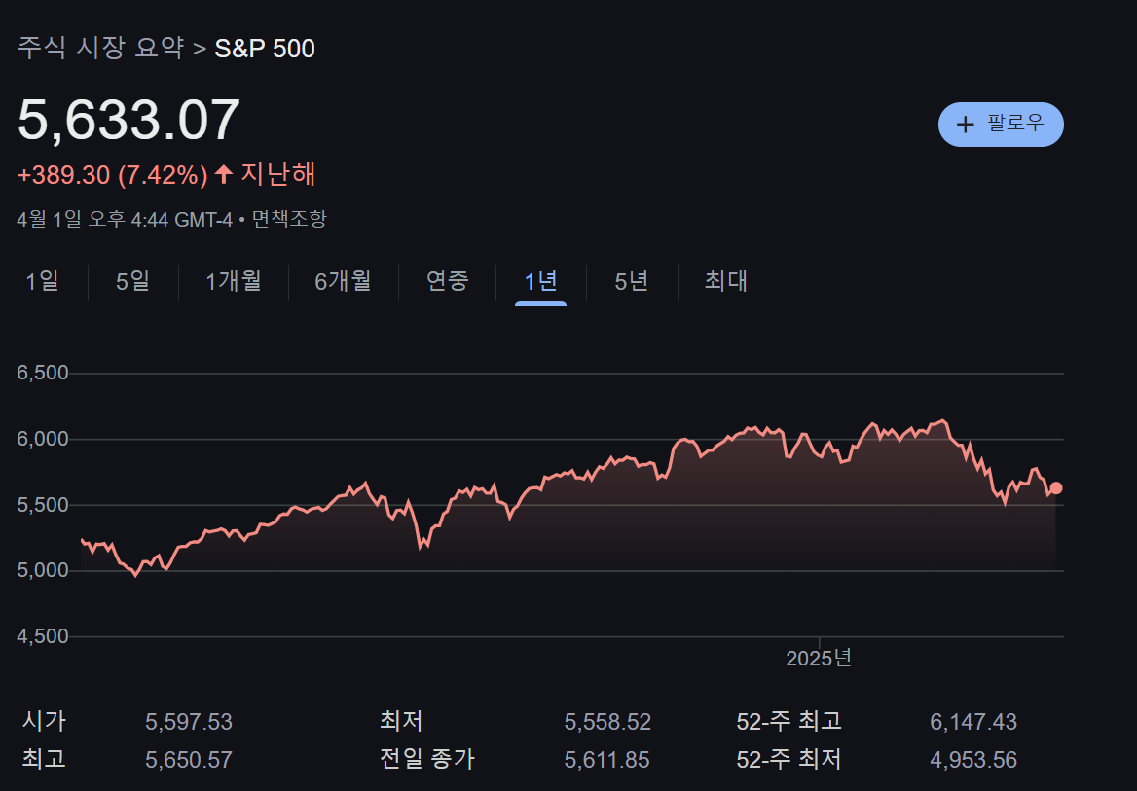Select the 1년 range tab
The height and width of the screenshot is (791, 1137).
(x=541, y=280)
